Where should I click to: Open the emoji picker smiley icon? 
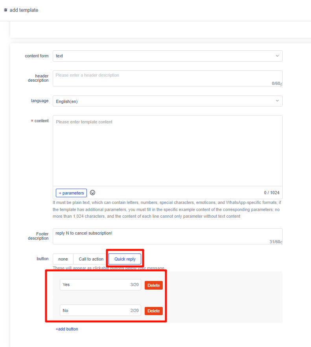pos(93,193)
